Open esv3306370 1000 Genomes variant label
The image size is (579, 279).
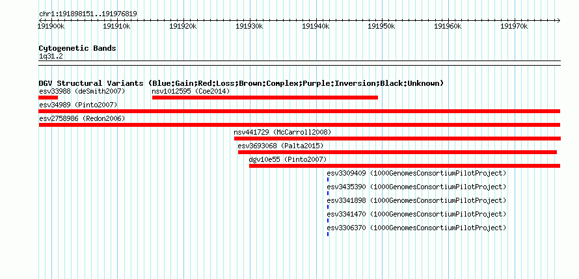pos(416,228)
